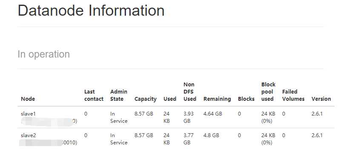Image resolution: width=349 pixels, height=160 pixels.
Task: Click slave1's 3.93 GB Non DFS value
Action: point(189,117)
